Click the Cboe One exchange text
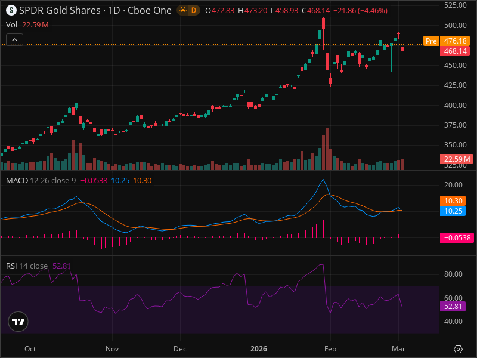477x358 pixels. (150, 10)
